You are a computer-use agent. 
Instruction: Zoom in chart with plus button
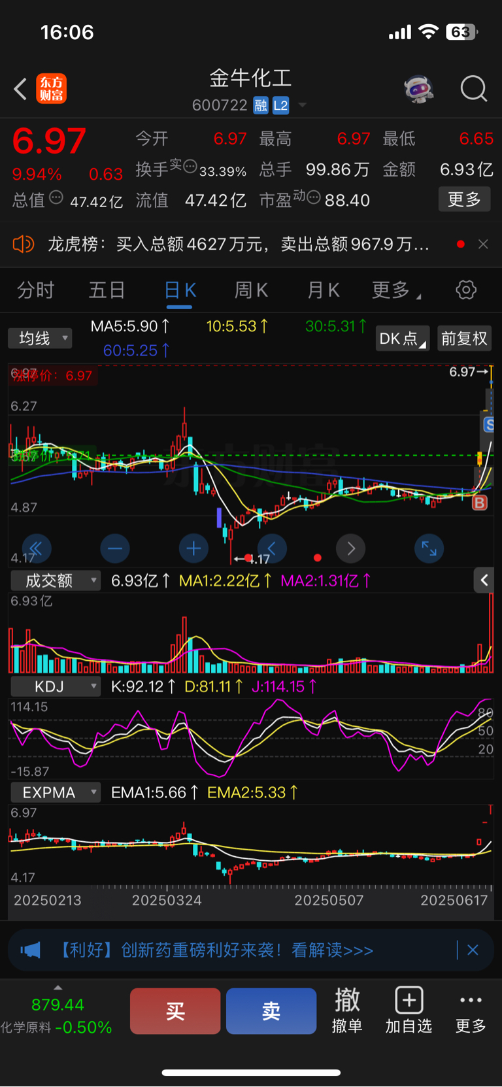point(193,548)
